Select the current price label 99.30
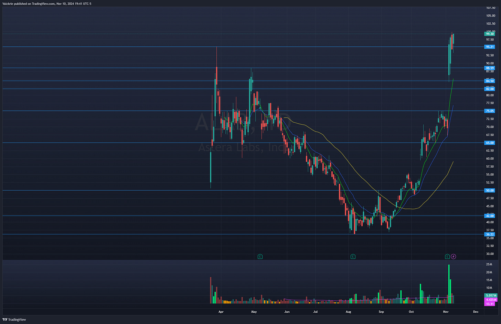The image size is (501, 324). tap(489, 34)
